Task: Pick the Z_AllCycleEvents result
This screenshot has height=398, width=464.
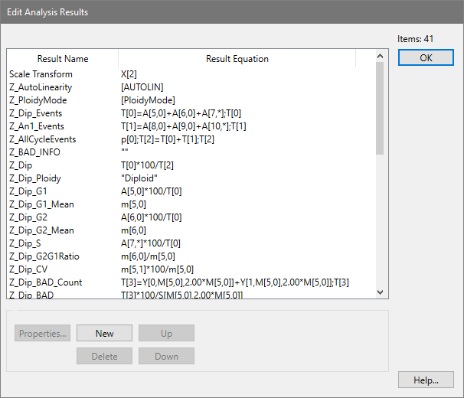Action: click(42, 139)
